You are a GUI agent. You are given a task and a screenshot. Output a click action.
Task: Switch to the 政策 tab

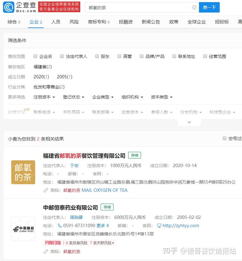click(174, 22)
